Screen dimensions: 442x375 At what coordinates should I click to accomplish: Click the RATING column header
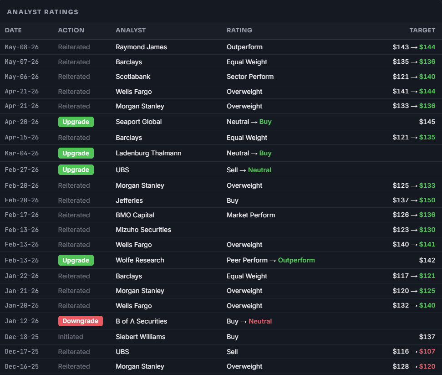pyautogui.click(x=239, y=30)
